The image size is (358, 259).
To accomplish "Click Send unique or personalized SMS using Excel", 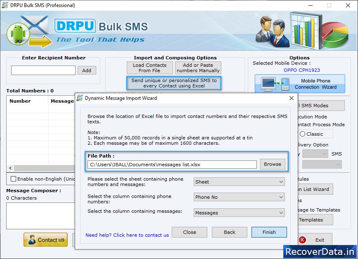I will tap(174, 83).
